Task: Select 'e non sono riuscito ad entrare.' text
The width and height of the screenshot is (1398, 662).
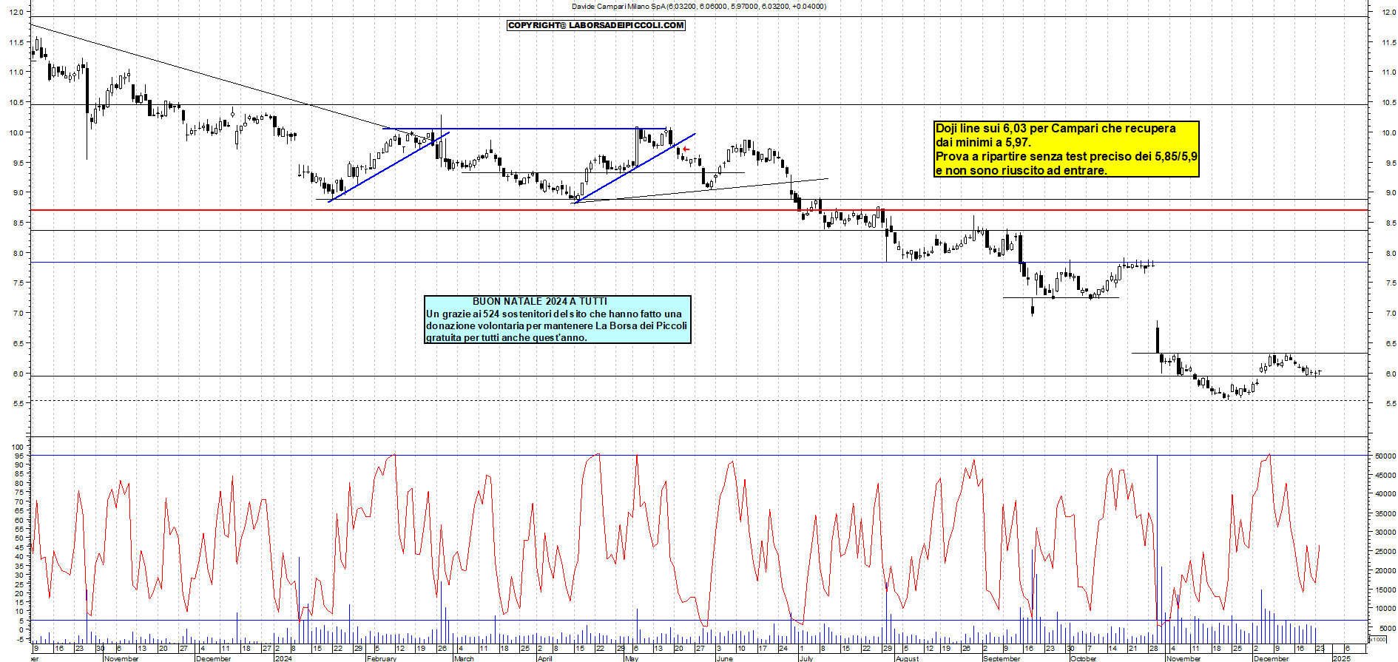Action: (x=1022, y=170)
